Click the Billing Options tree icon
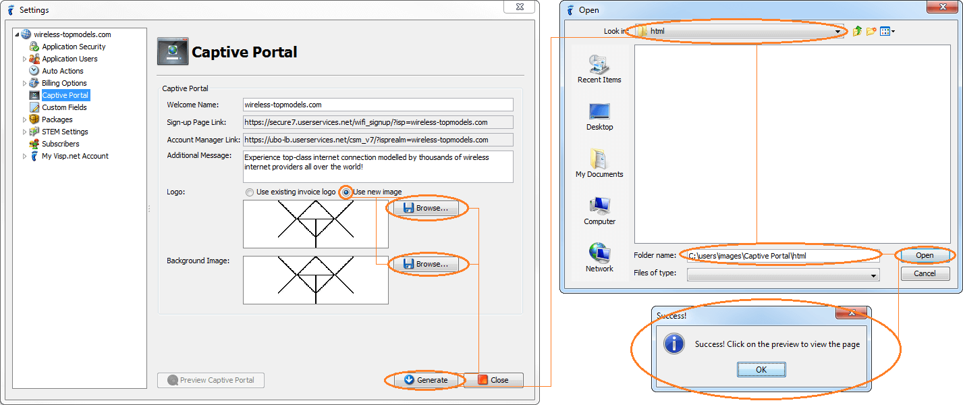 pos(34,83)
